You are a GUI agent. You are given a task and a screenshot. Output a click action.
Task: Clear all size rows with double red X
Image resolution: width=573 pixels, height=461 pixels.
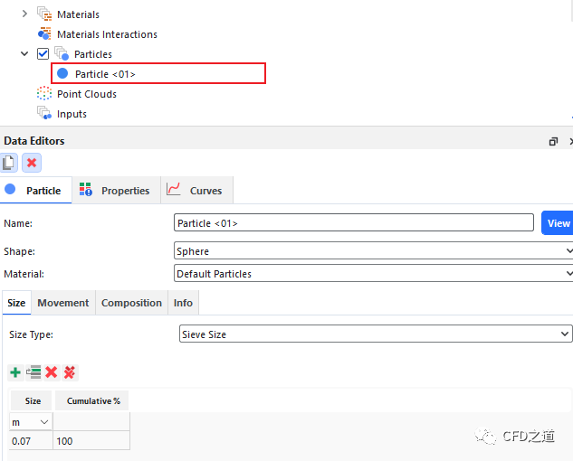pos(70,372)
